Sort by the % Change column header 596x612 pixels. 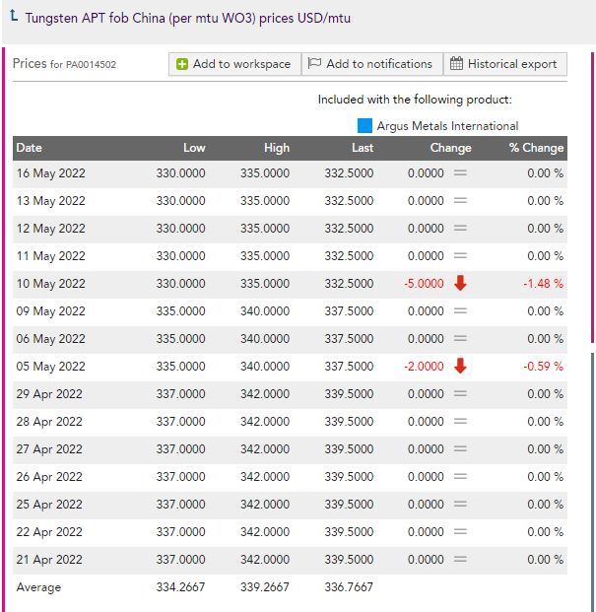coord(536,148)
